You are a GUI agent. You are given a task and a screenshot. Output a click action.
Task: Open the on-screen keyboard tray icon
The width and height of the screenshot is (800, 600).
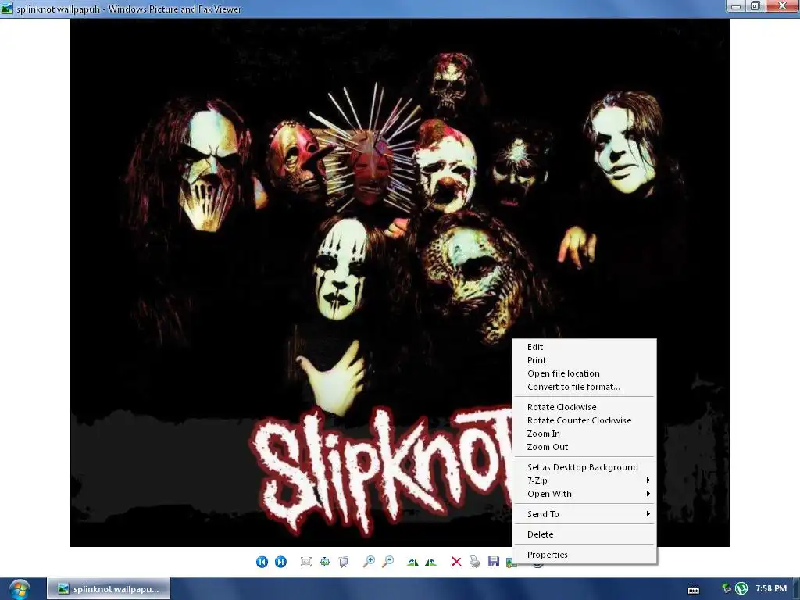click(x=694, y=589)
